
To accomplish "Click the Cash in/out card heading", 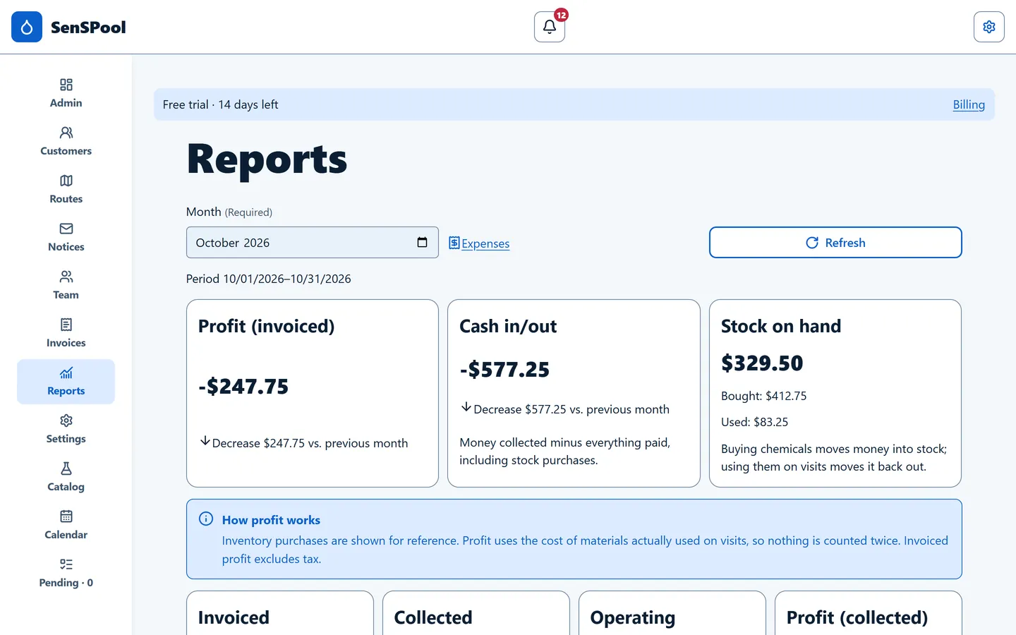I will (508, 326).
